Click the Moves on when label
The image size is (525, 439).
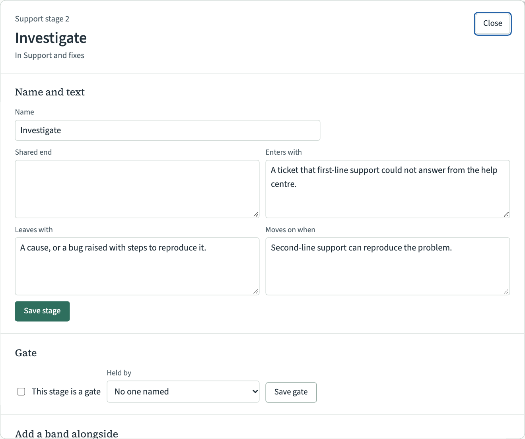(290, 229)
